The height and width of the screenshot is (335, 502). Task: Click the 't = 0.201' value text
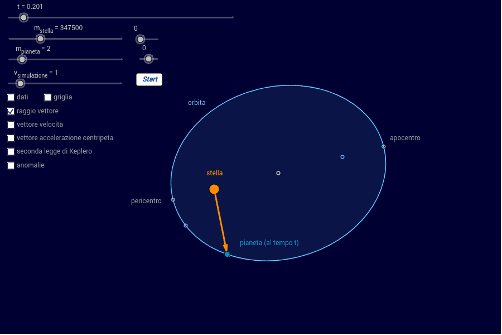(30, 7)
